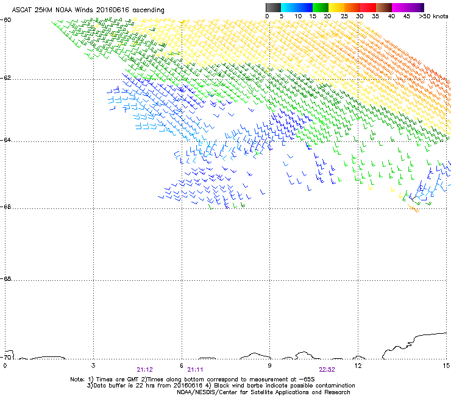The image size is (451, 396).
Task: Click the brown 35-40 knots legend segment
Action: (x=384, y=7)
